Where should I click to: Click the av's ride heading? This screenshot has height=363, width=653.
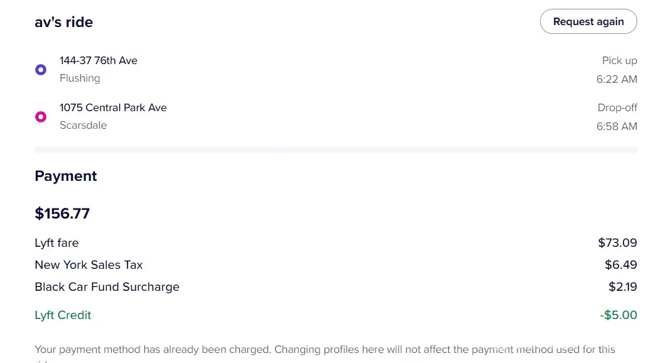(x=64, y=23)
